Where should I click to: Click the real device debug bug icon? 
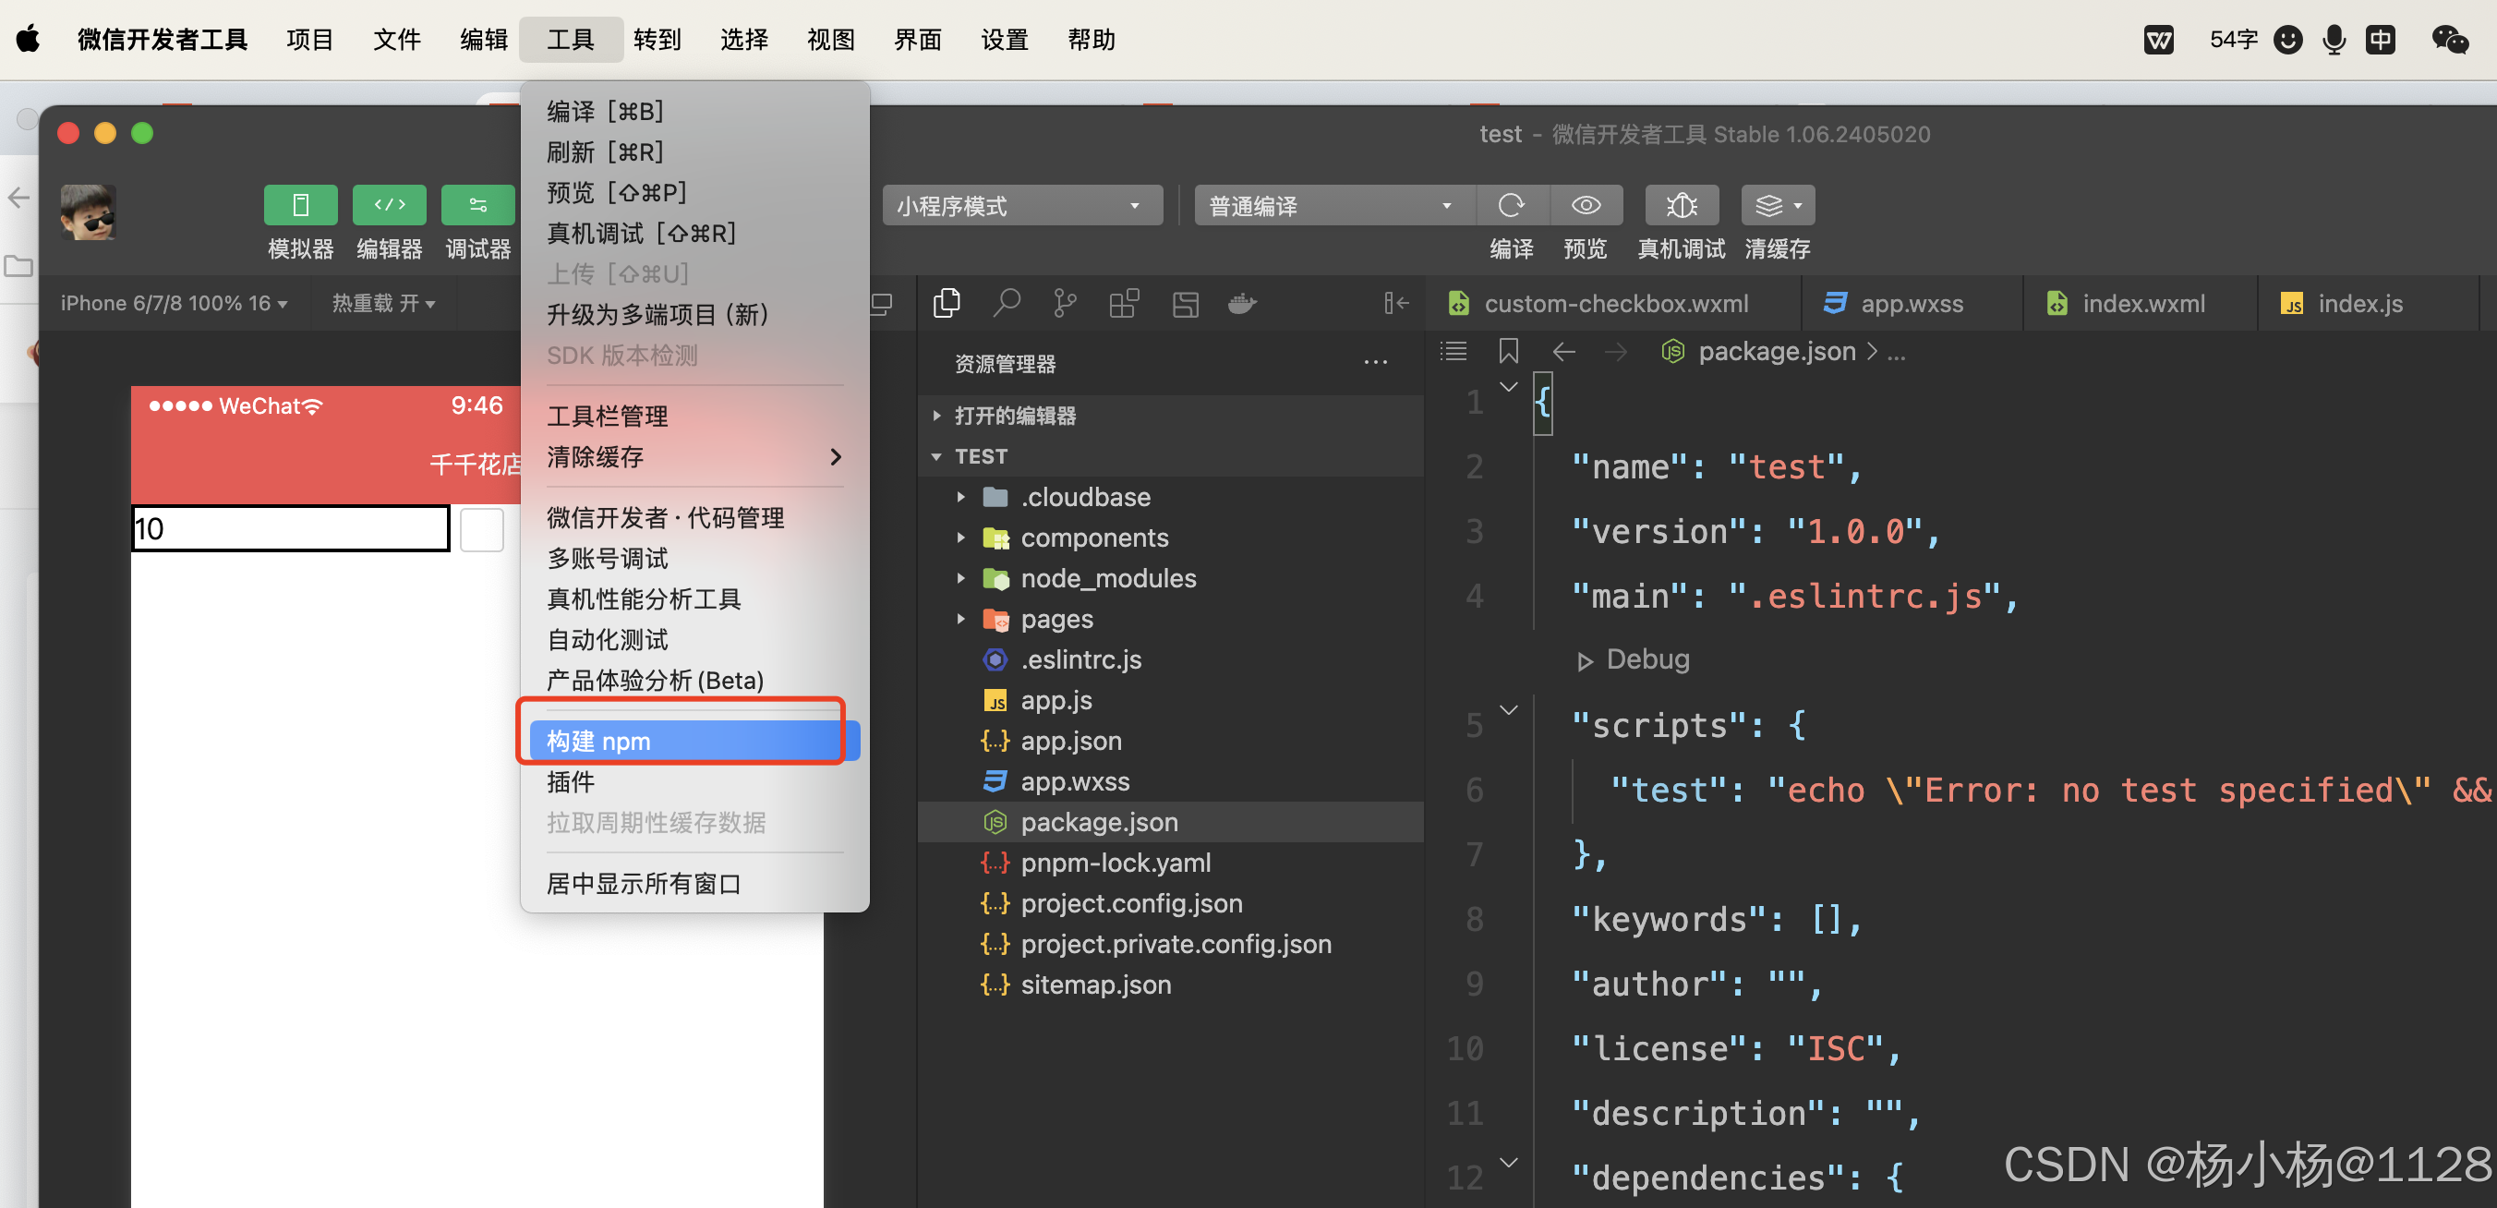[x=1682, y=204]
